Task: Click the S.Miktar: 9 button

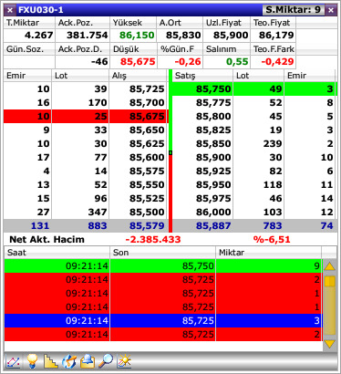Action: pyautogui.click(x=294, y=10)
